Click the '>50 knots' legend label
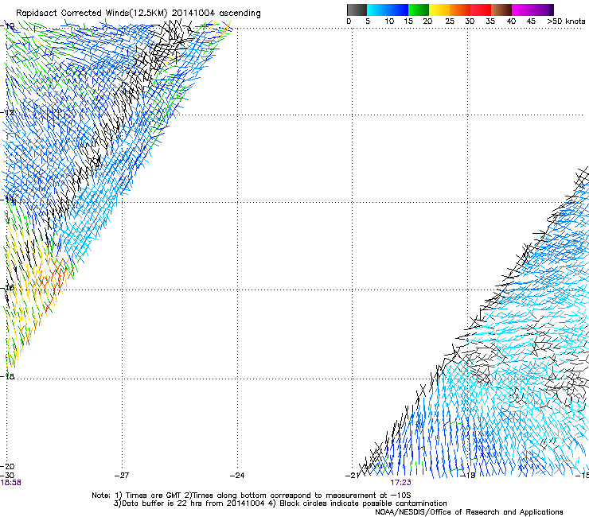The width and height of the screenshot is (589, 517). tap(566, 21)
